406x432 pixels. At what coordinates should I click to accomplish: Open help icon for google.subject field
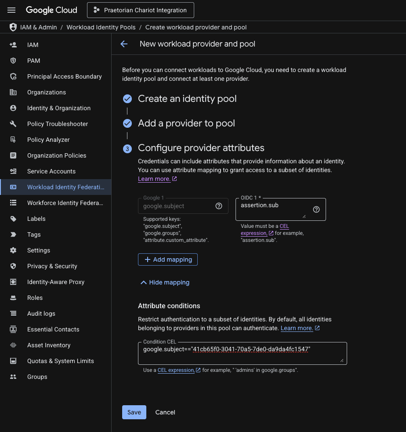coord(219,206)
